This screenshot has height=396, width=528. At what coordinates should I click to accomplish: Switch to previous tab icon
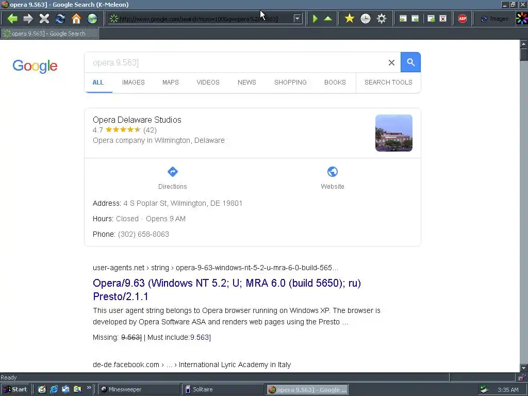[403, 19]
